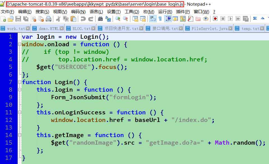Switch to the 项目快速开发.txt tab
This screenshot has width=269, height=164.
point(120,29)
